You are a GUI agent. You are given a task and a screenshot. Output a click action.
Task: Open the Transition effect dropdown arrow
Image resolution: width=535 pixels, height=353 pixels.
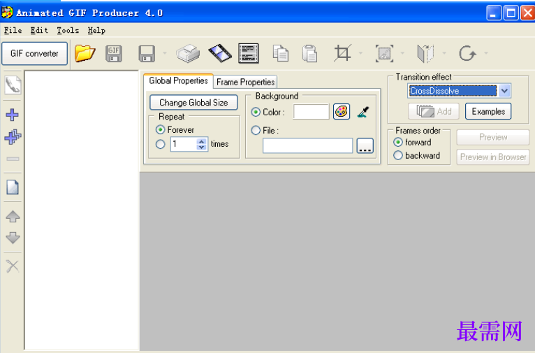point(504,91)
